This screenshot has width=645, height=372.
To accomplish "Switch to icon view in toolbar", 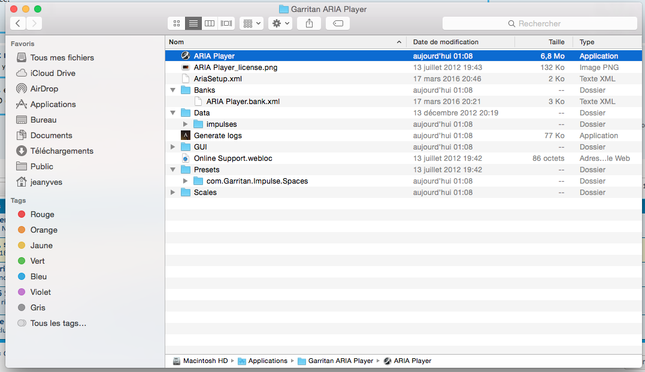I will 177,23.
